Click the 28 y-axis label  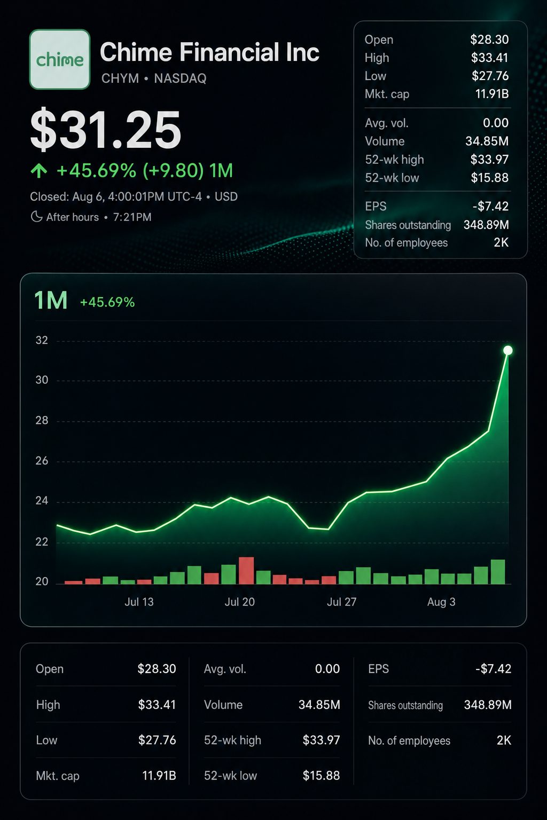tap(42, 421)
